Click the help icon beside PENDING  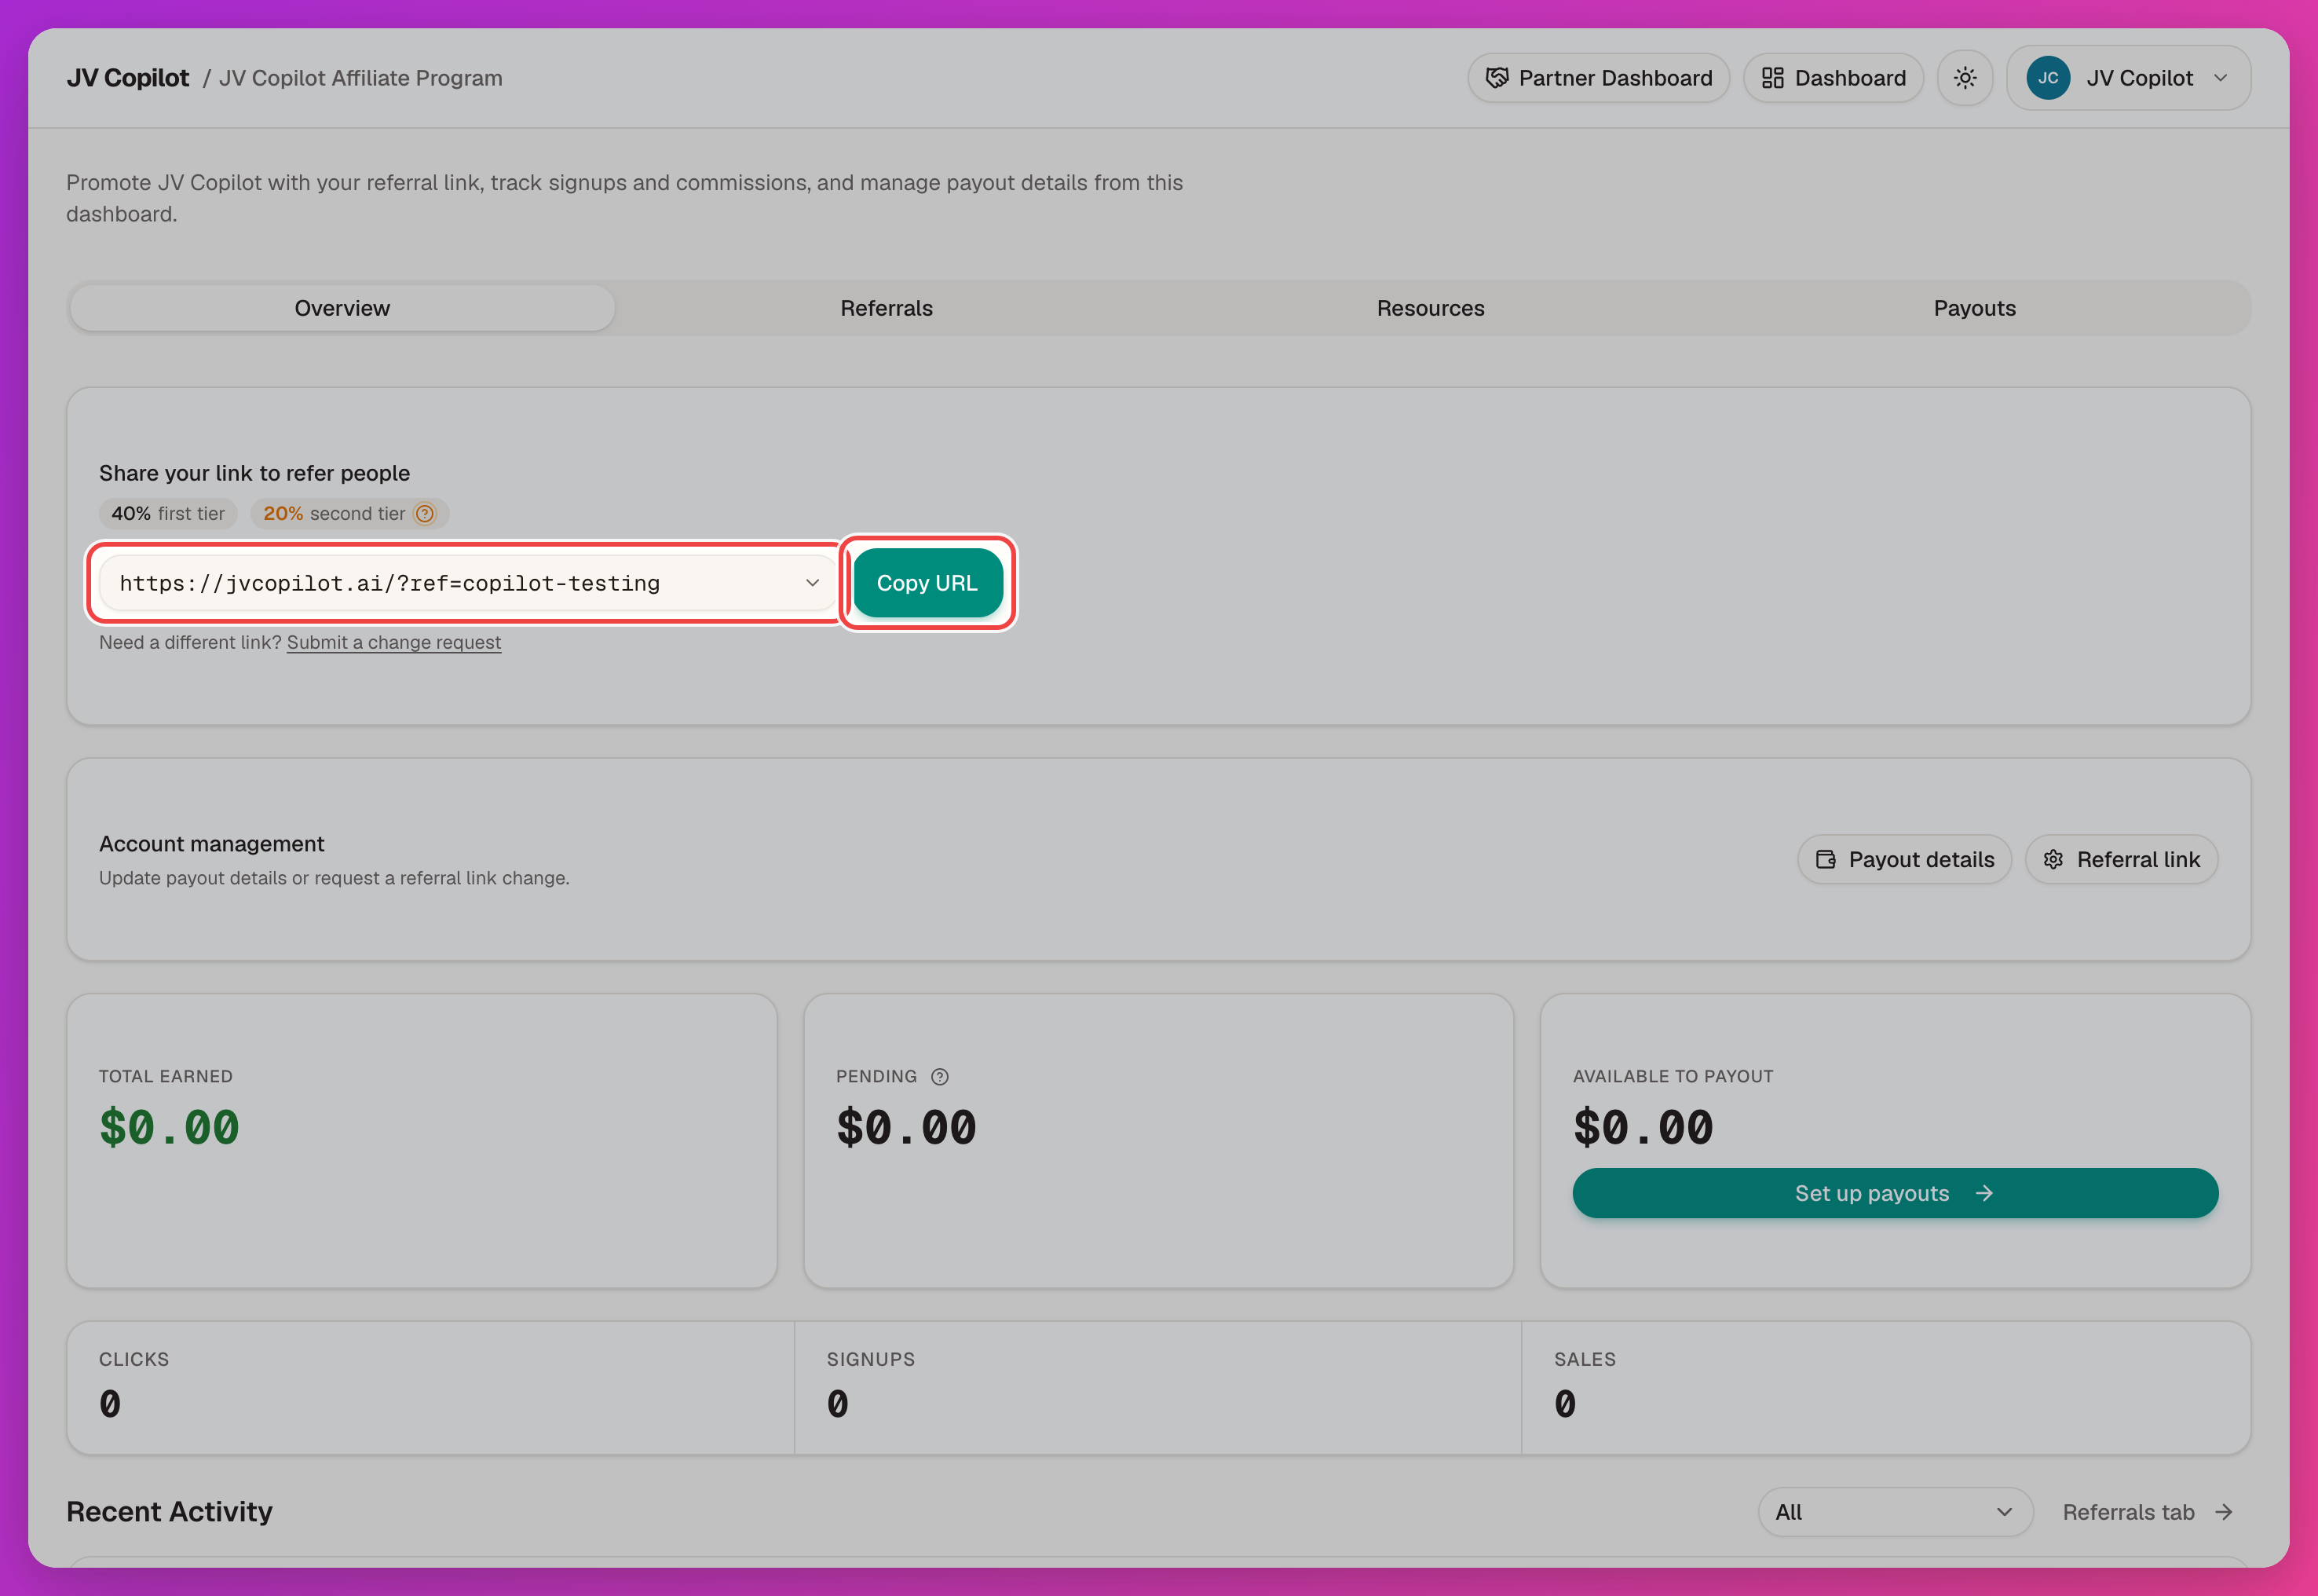tap(940, 1077)
